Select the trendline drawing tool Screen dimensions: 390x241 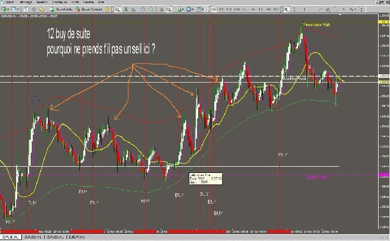tap(320, 9)
